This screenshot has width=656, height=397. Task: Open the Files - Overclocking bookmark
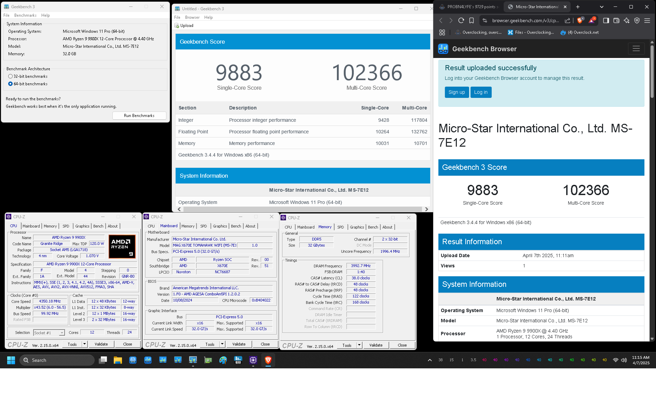click(531, 32)
